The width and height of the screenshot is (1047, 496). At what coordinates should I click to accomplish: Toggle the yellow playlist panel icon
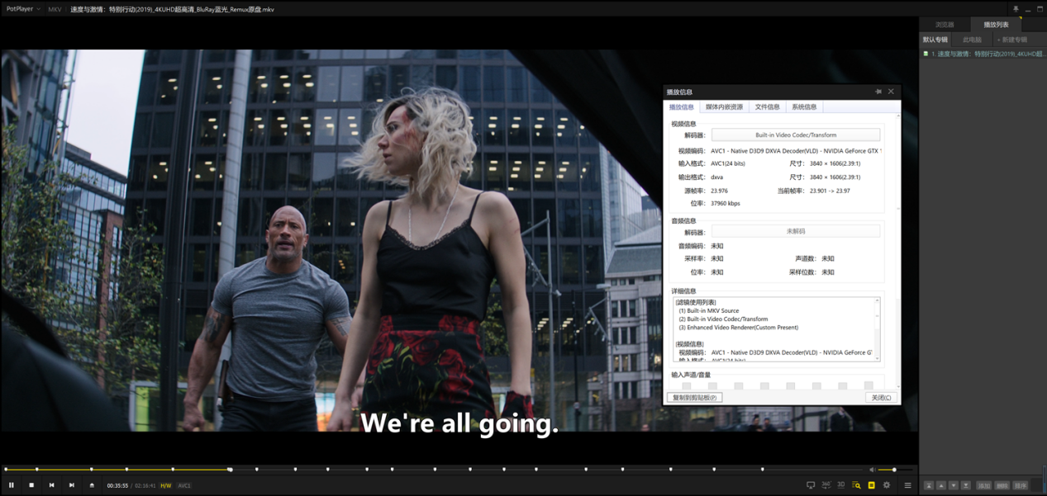click(871, 485)
